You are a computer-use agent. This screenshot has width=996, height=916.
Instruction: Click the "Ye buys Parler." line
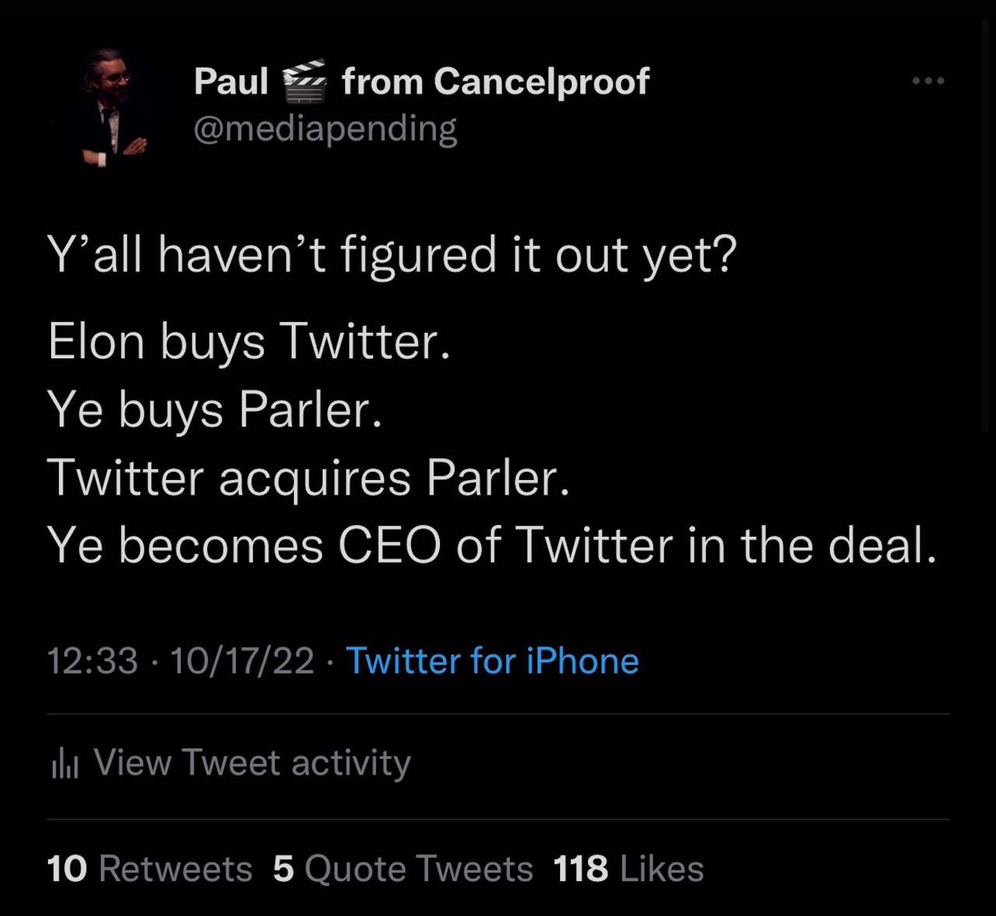tap(215, 410)
